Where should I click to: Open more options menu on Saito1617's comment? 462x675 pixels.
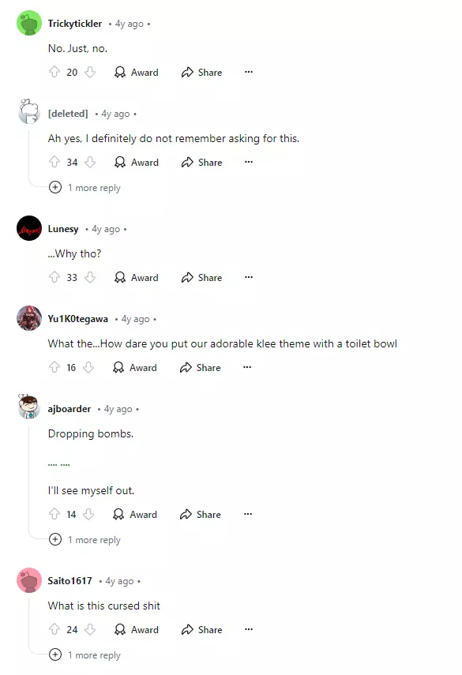(x=249, y=629)
